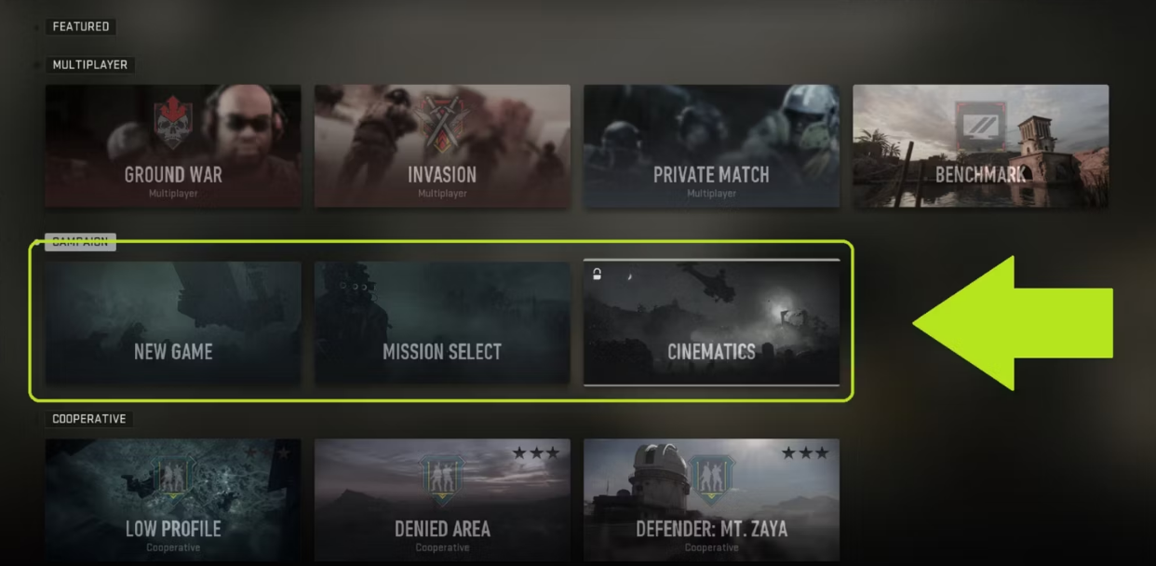Click the unlocked padlock icon on Cinematics
This screenshot has width=1156, height=566.
pyautogui.click(x=598, y=275)
